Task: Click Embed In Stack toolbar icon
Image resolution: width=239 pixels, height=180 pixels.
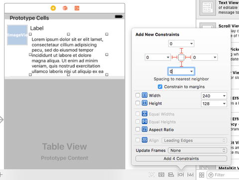Action: pyautogui.click(x=161, y=175)
